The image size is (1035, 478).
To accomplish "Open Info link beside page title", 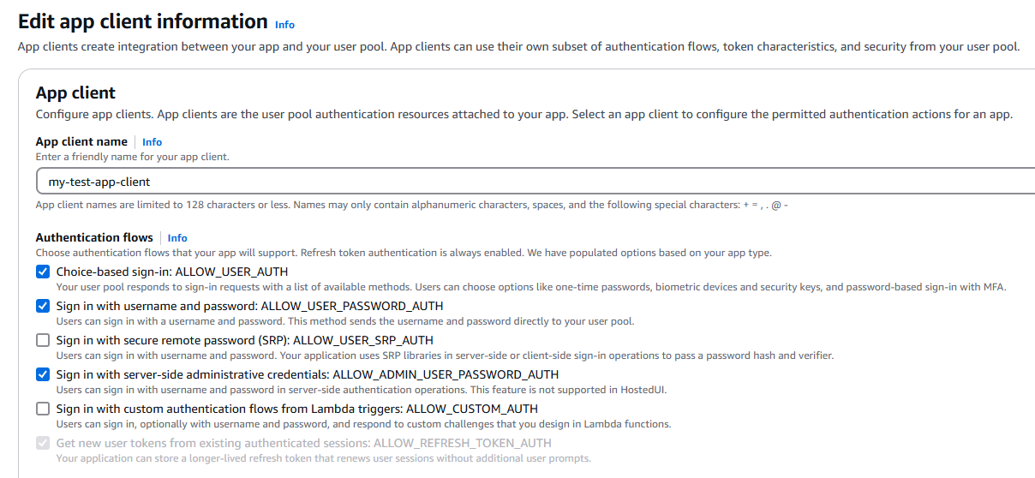I will click(284, 25).
